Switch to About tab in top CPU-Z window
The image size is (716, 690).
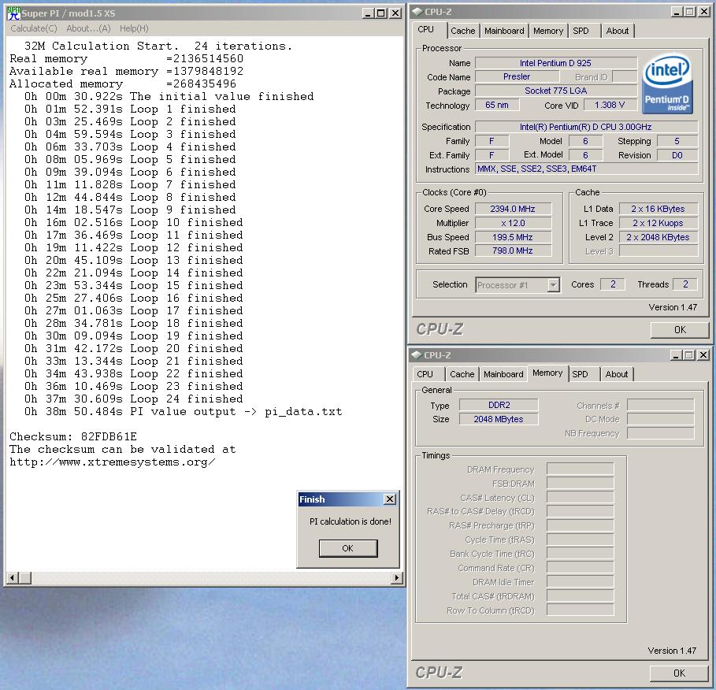(x=618, y=31)
